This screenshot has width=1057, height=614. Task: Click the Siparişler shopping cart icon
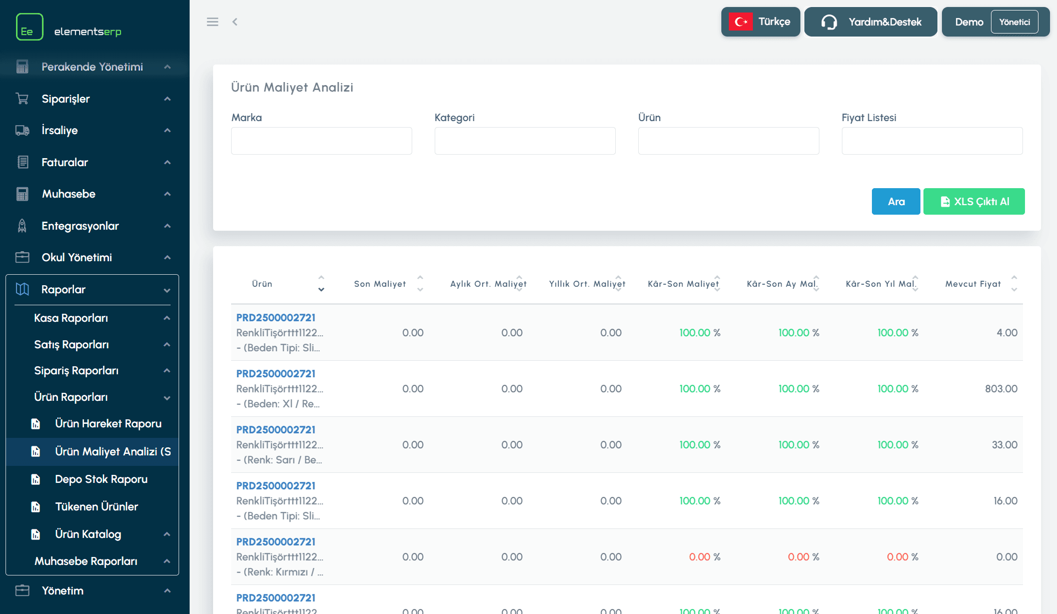22,99
